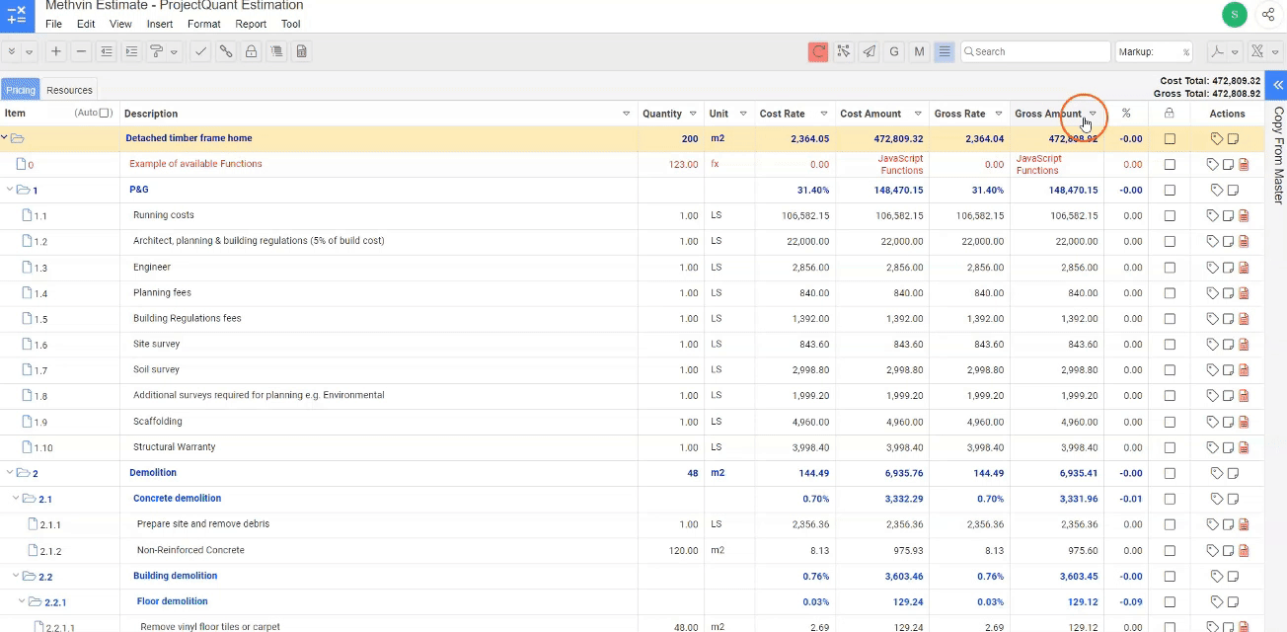Click the link chain toolbar icon
The width and height of the screenshot is (1287, 632).
coord(226,52)
